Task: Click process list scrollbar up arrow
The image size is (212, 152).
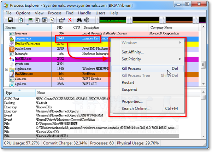Action: point(203,27)
